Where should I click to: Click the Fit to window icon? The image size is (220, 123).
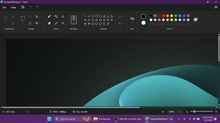(x=163, y=112)
